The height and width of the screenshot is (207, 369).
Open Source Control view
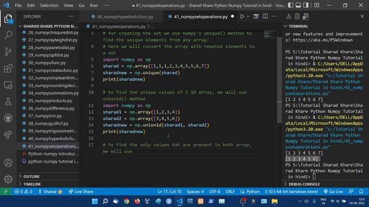click(x=8, y=52)
